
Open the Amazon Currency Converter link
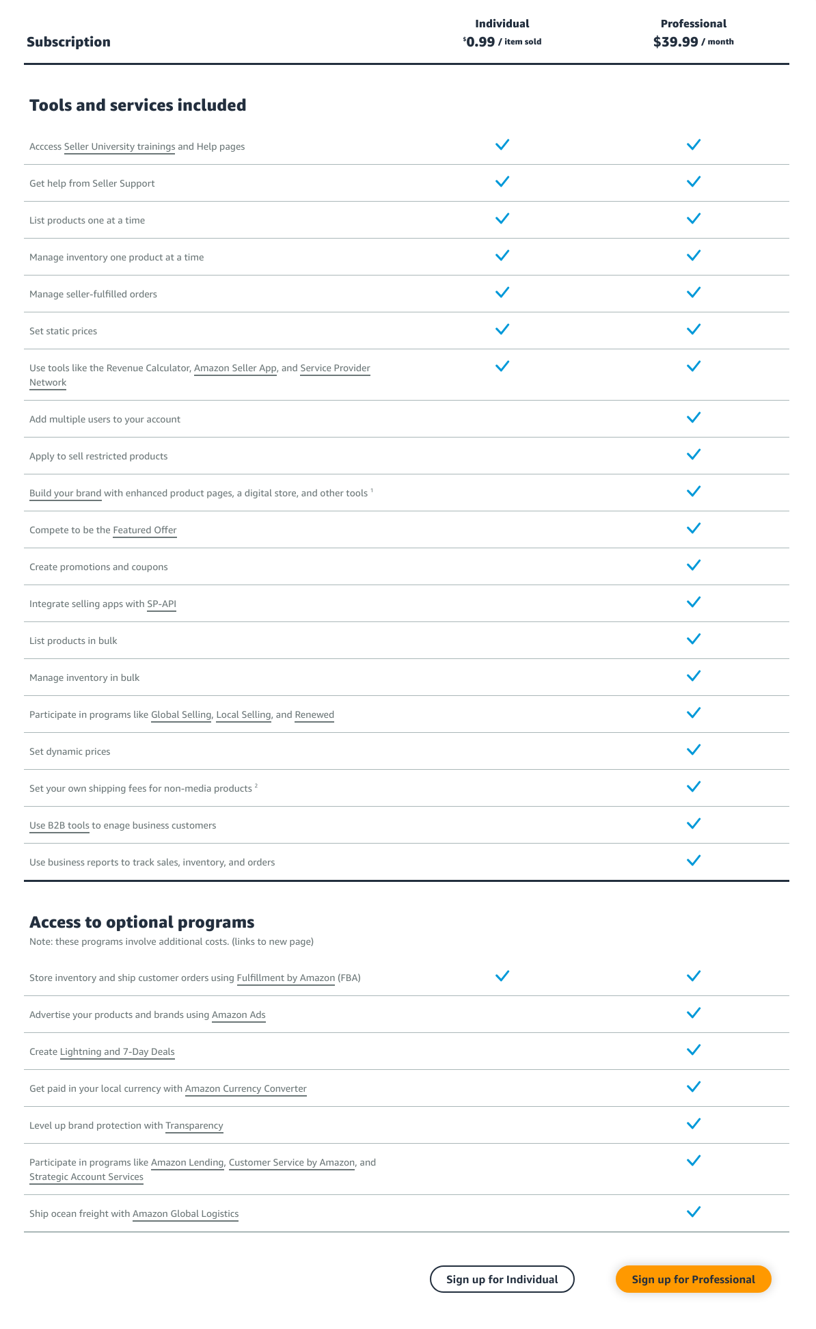(x=246, y=1088)
